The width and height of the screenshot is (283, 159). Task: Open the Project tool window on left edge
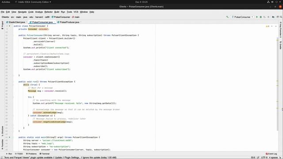[x=2, y=25]
